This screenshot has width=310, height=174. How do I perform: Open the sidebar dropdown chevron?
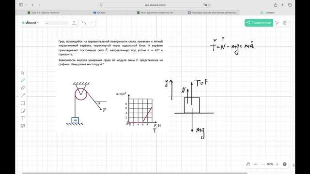point(26,5)
